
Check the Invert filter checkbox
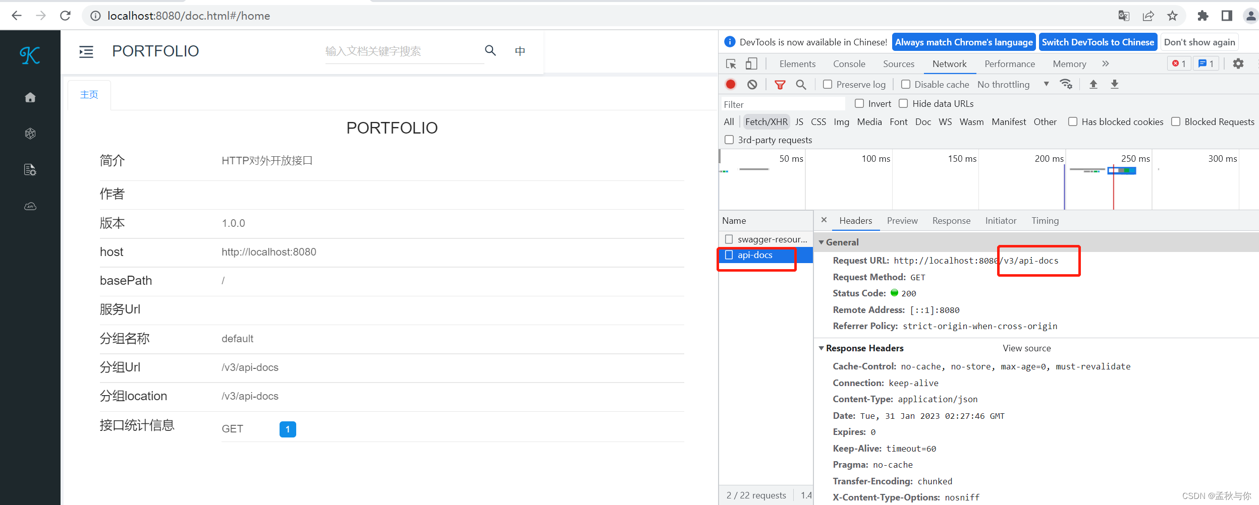pyautogui.click(x=859, y=103)
